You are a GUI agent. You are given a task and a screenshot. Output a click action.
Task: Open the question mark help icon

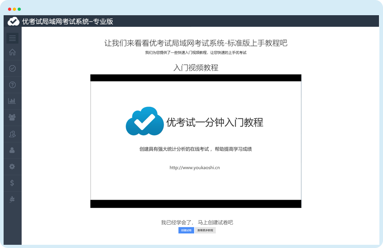click(12, 85)
